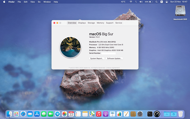Click the 43% battery indicator
190x119 pixels.
point(149,2)
